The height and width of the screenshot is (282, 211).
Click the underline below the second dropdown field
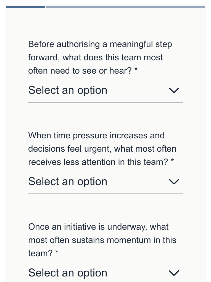pyautogui.click(x=105, y=194)
